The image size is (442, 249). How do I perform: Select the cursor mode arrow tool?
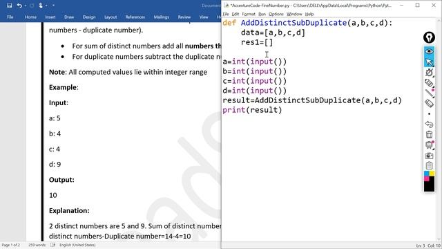pos(429,62)
